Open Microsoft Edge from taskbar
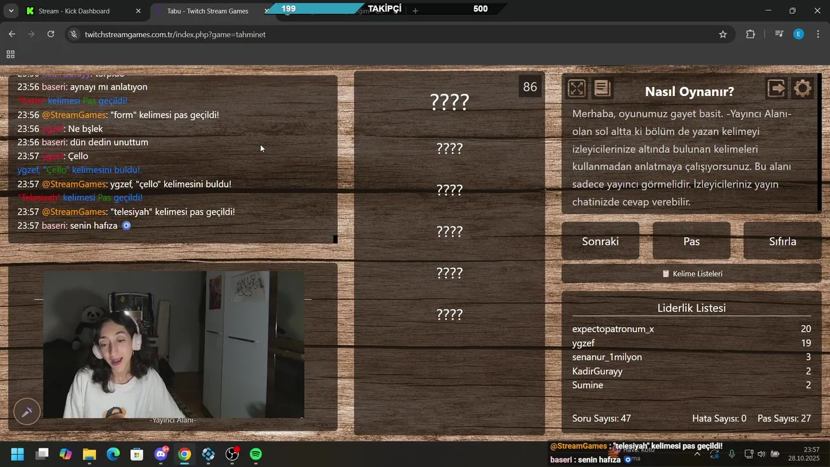The height and width of the screenshot is (467, 830). [x=113, y=454]
